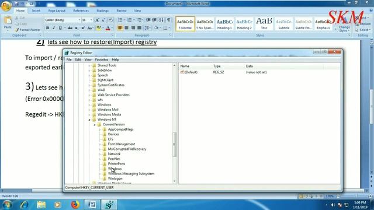Click the volume icon in system tray
The image size is (374, 210).
333,205
